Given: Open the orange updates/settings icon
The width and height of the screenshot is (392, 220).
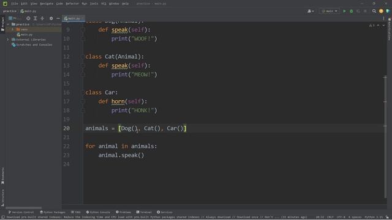Looking at the screenshot, I should tap(381, 11).
